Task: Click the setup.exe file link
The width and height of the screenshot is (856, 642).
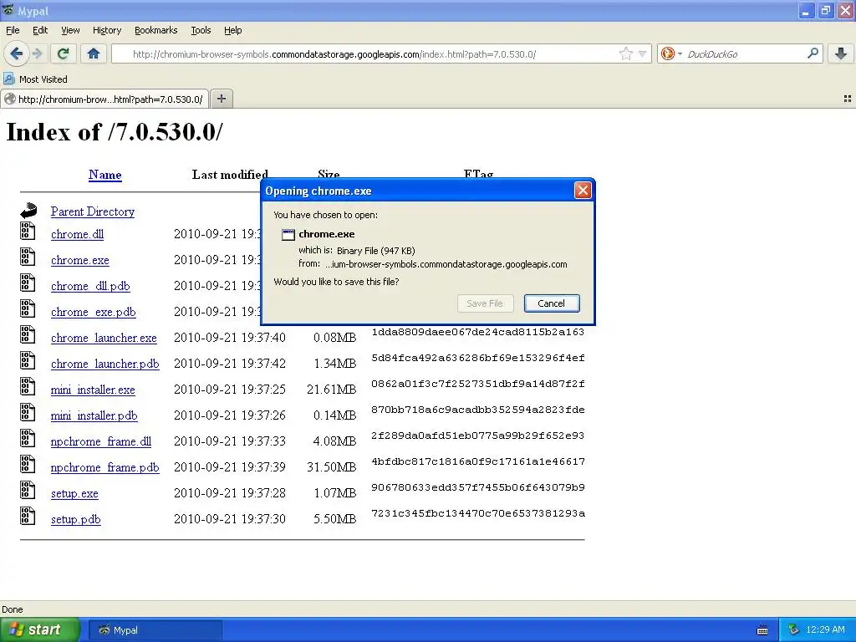Action: pos(74,493)
